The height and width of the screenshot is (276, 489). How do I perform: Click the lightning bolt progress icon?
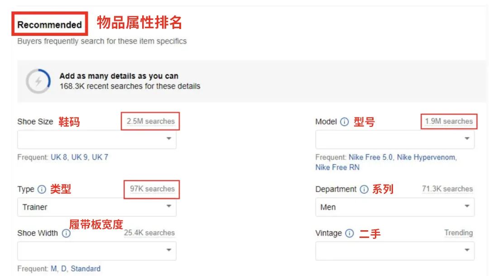[38, 82]
